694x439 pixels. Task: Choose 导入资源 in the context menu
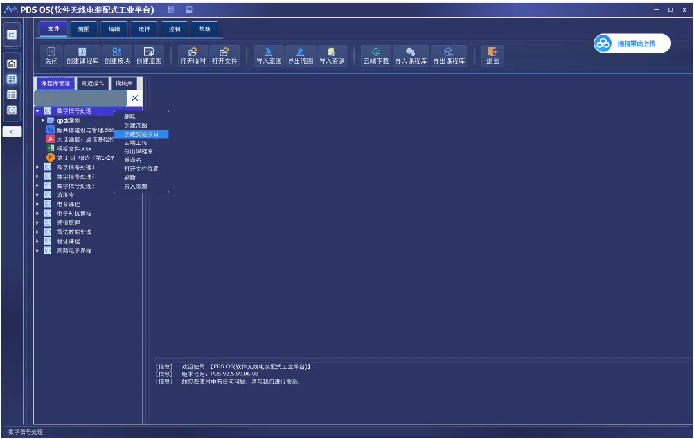(141, 187)
